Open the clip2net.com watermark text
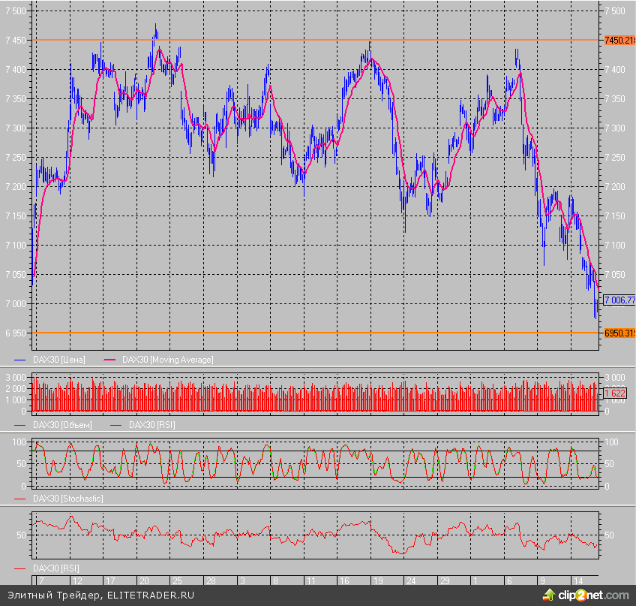Screen dimensions: 636x606 point(594,595)
